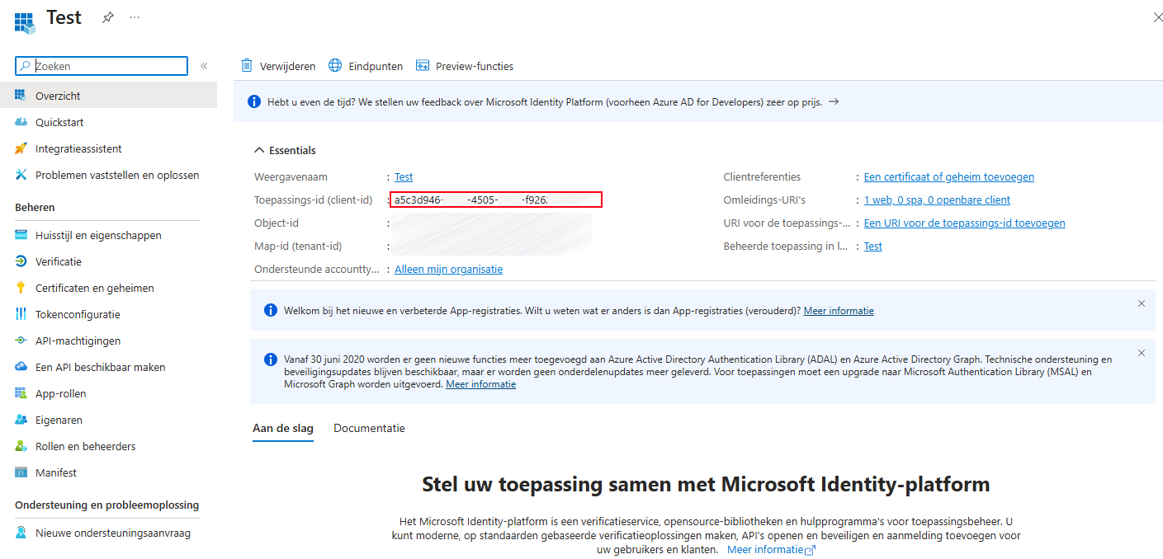This screenshot has height=559, width=1163.
Task: Click the Eigenaren people icon
Action: (21, 420)
